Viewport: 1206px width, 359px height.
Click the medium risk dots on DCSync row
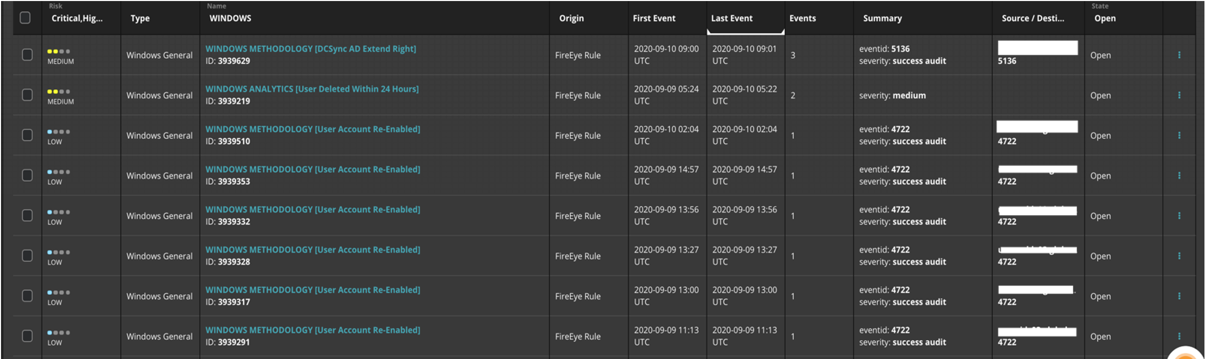point(58,52)
